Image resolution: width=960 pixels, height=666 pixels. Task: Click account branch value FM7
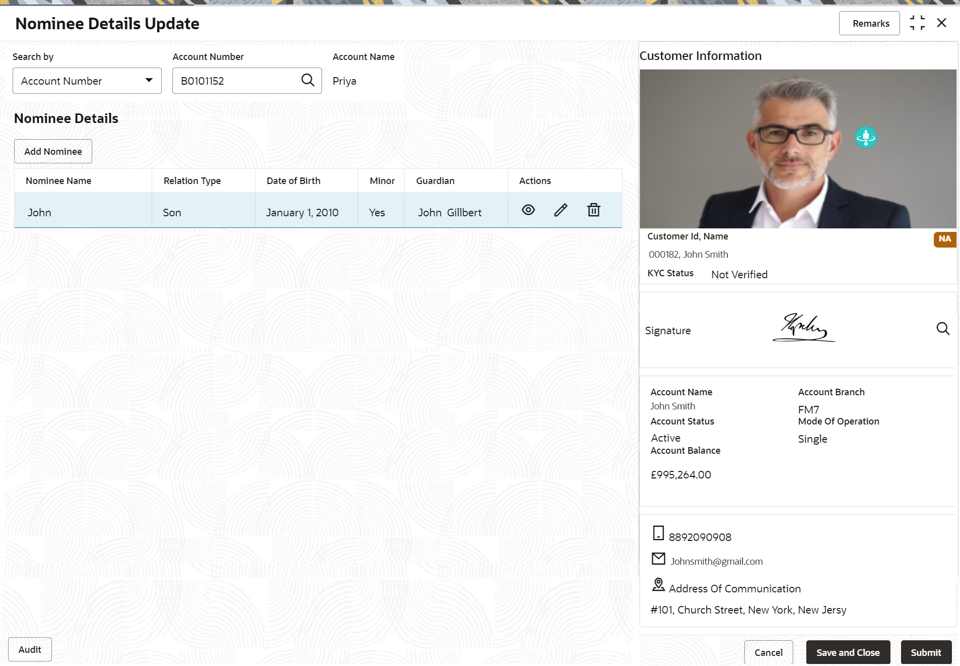808,410
